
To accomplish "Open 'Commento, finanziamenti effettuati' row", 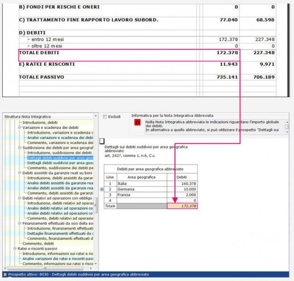I will click(60, 238).
